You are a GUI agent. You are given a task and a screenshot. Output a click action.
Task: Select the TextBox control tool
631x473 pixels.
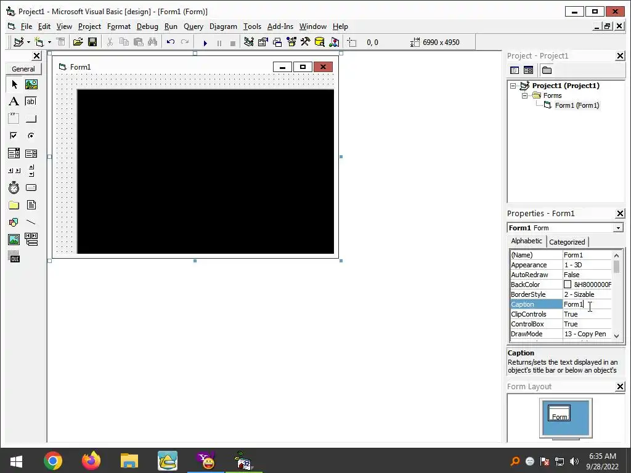[31, 102]
